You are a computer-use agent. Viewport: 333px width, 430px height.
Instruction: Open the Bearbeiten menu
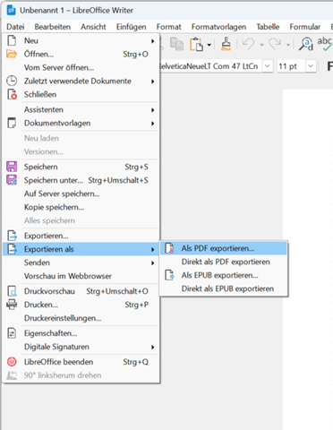tap(53, 27)
